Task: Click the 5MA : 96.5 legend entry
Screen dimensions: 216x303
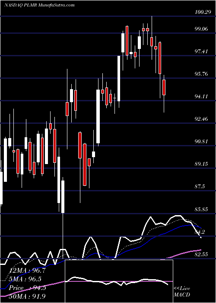Action: [25, 280]
